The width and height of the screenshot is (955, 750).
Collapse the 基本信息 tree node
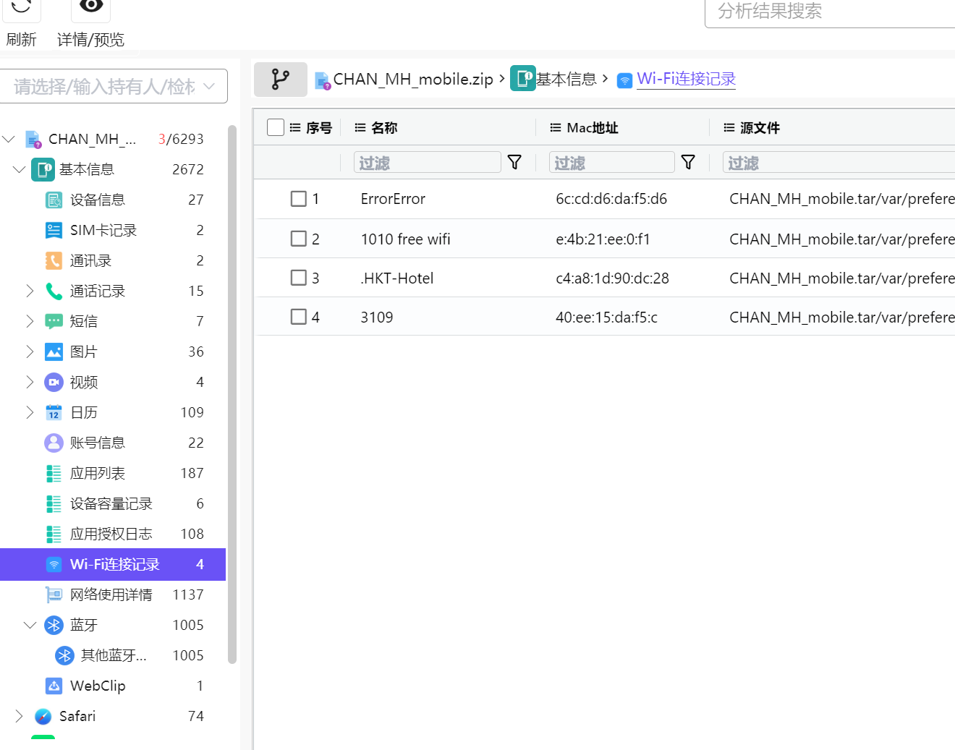20,169
